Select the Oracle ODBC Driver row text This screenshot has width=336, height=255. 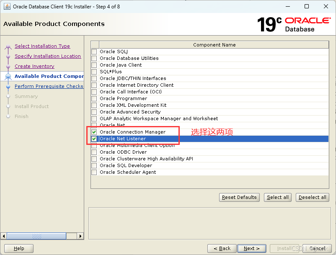click(x=123, y=152)
